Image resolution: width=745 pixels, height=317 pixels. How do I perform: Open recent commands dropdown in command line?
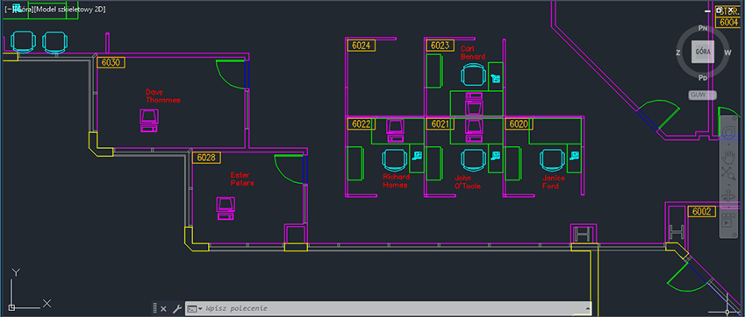195,308
